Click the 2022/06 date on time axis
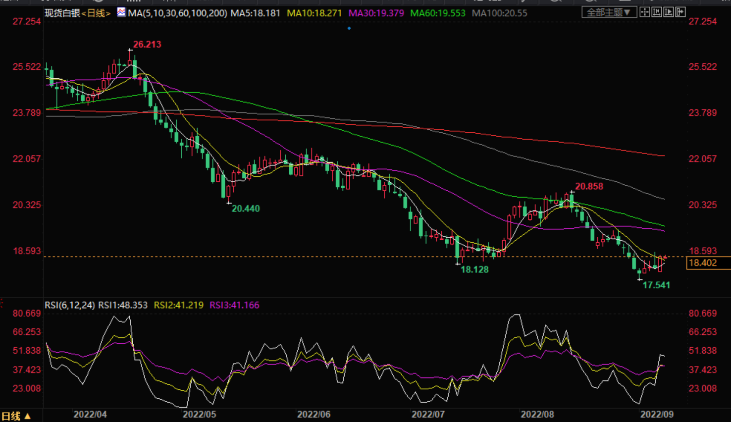This screenshot has width=731, height=422. pos(313,414)
